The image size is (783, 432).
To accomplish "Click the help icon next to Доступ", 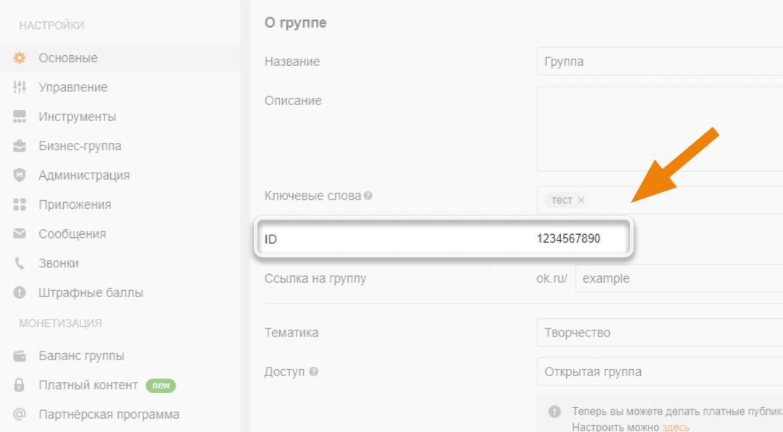I will coord(315,371).
